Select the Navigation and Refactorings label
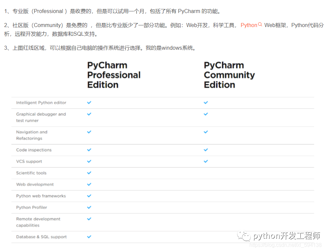This screenshot has width=331, height=251. tap(32, 135)
